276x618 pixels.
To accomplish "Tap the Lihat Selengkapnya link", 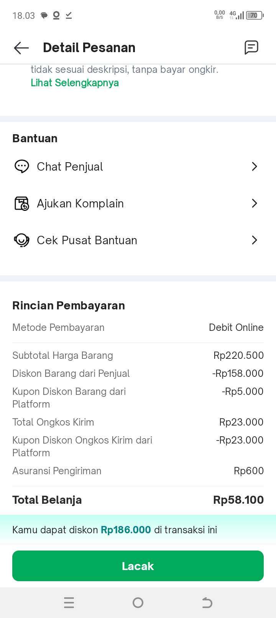I will pos(75,83).
